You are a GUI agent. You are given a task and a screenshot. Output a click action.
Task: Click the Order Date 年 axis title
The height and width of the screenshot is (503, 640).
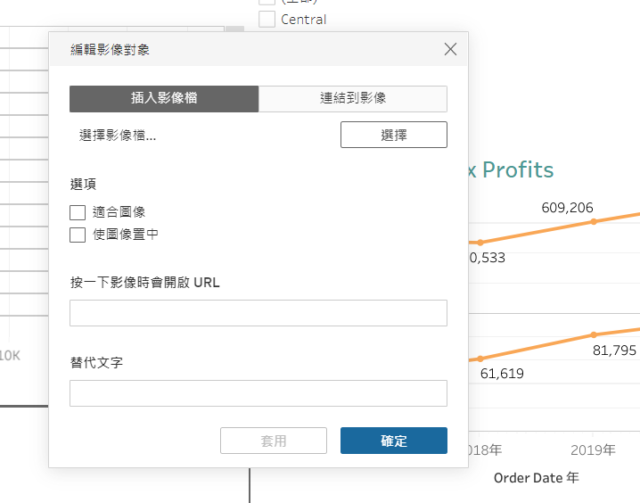(x=537, y=478)
